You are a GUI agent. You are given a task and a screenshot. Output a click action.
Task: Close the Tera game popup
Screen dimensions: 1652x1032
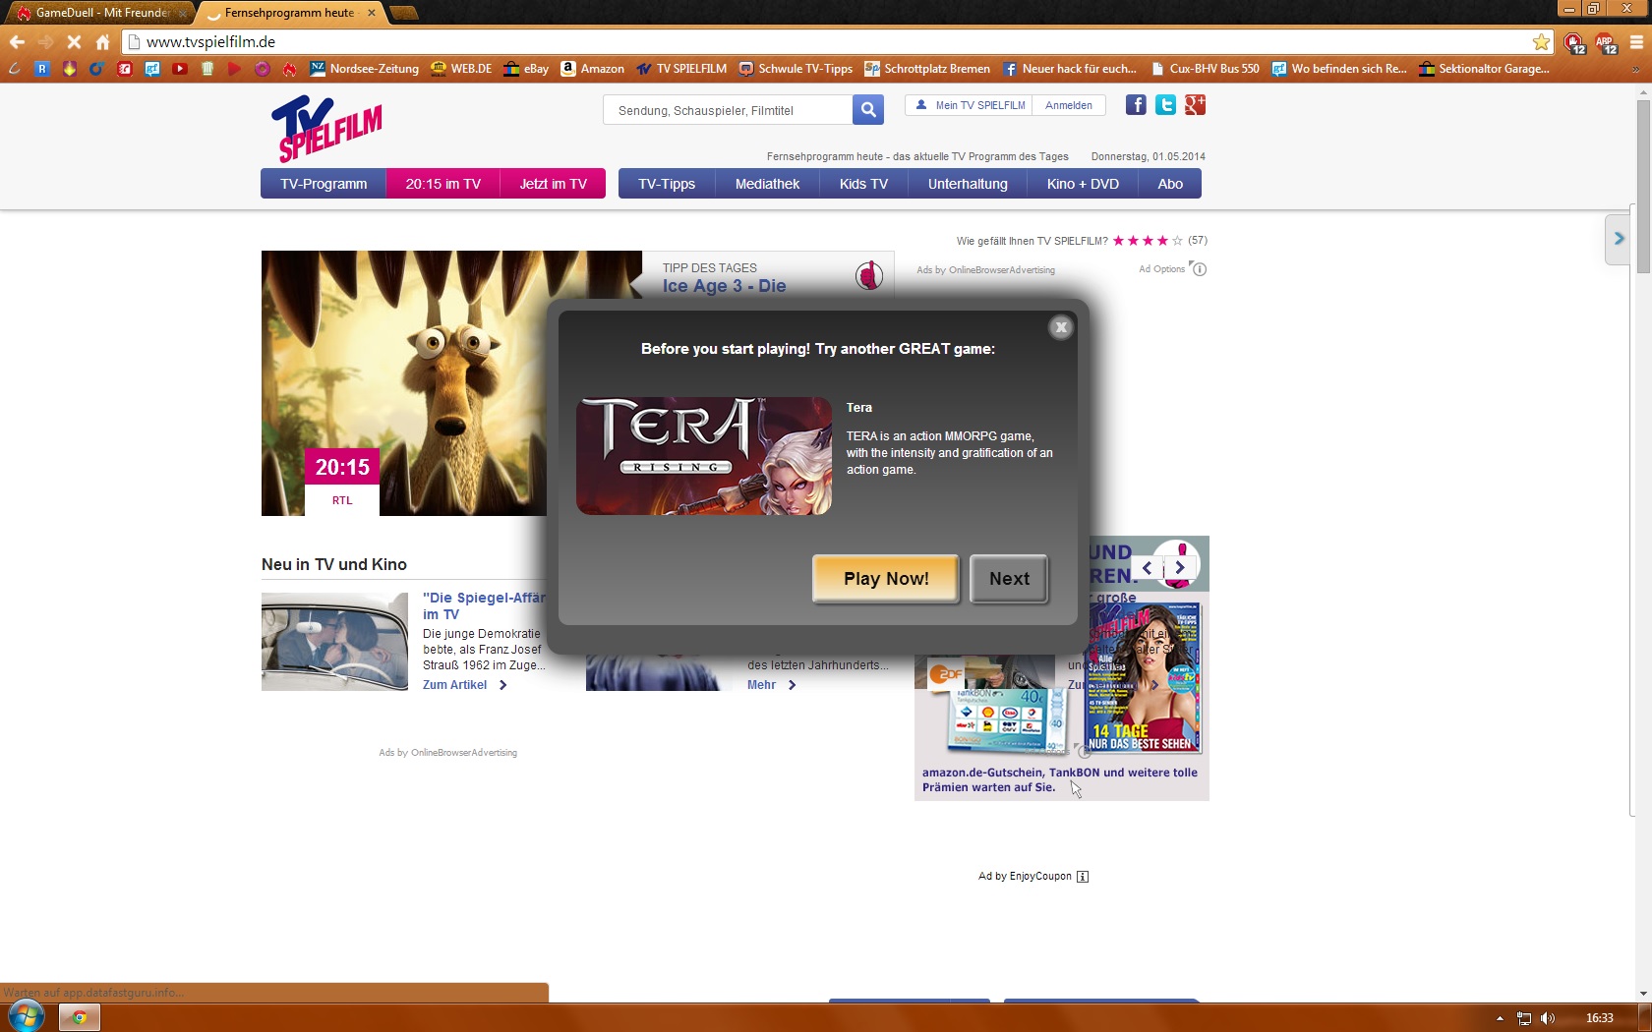coord(1060,327)
